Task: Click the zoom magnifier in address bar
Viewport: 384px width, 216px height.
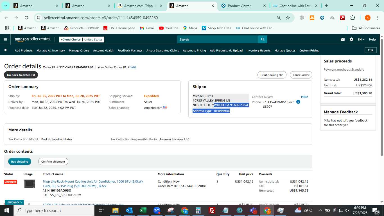Action: pyautogui.click(x=279, y=18)
